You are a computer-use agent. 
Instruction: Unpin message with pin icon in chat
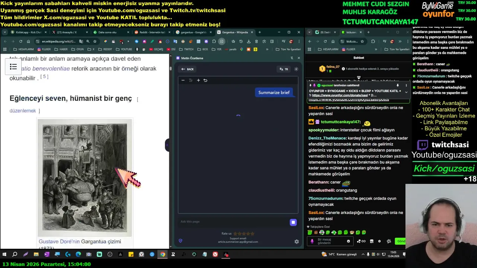[398, 85]
